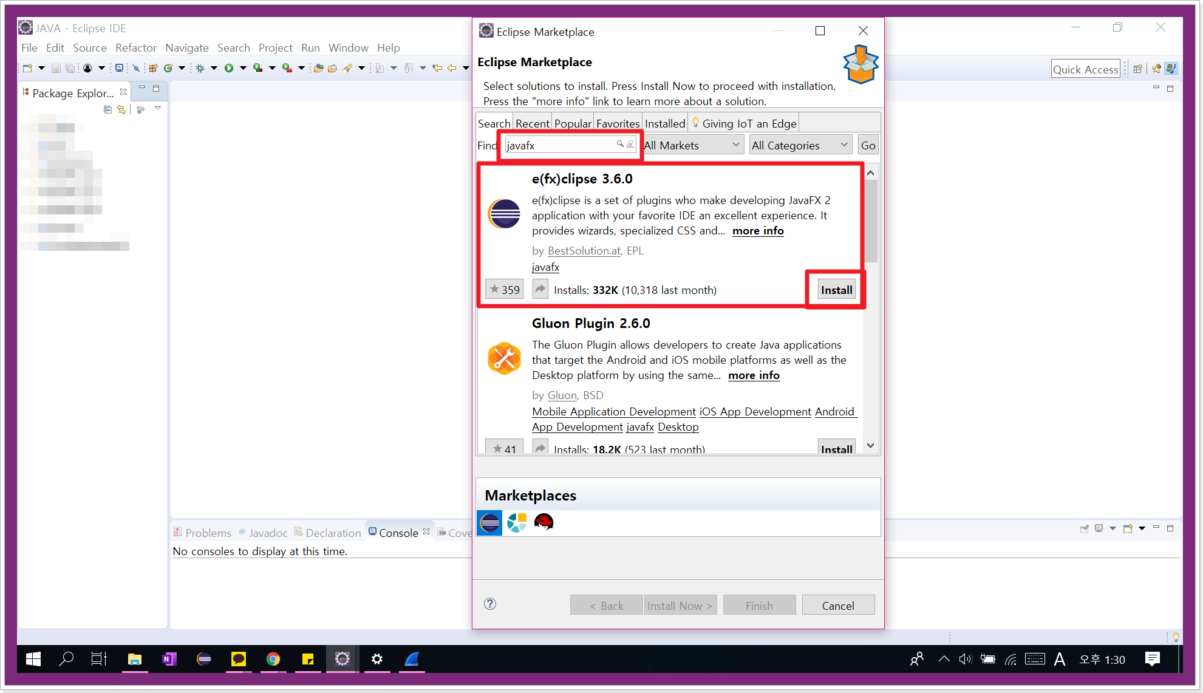Click the Marketplace help question mark icon
1203x693 pixels.
(490, 604)
